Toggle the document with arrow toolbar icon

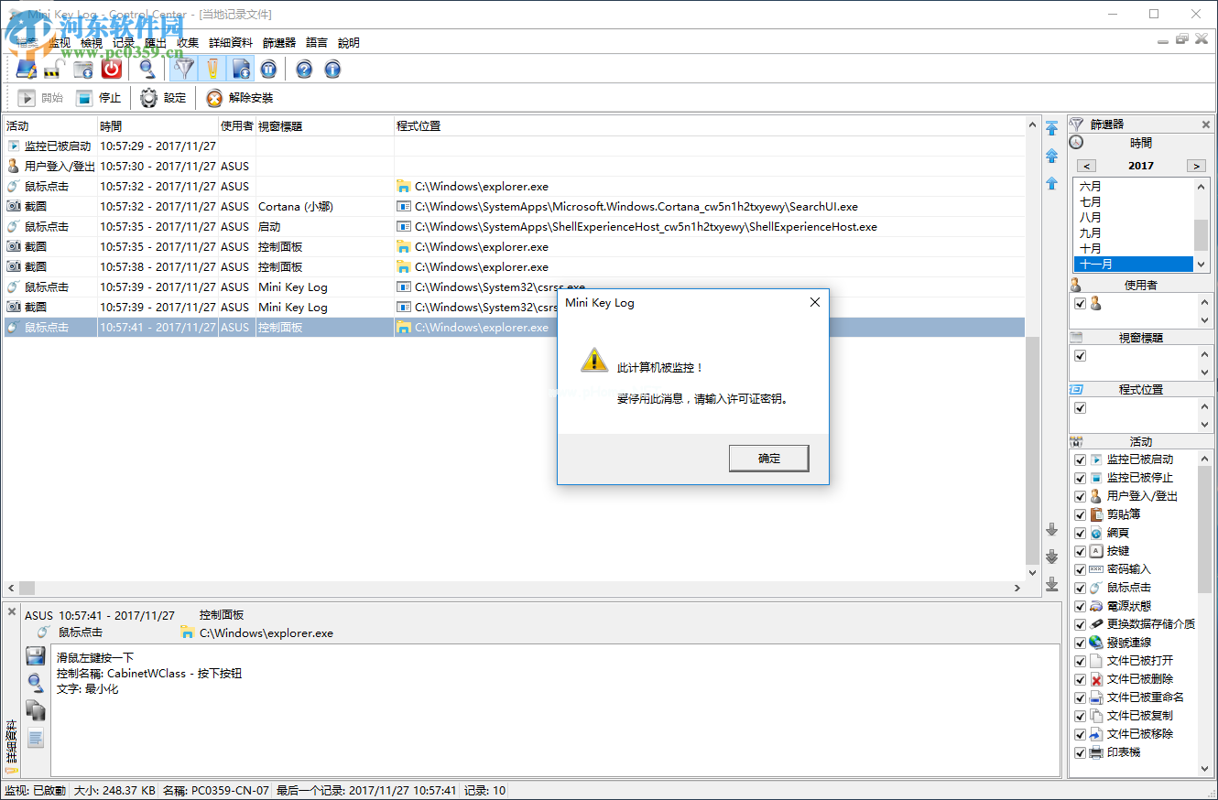[241, 69]
